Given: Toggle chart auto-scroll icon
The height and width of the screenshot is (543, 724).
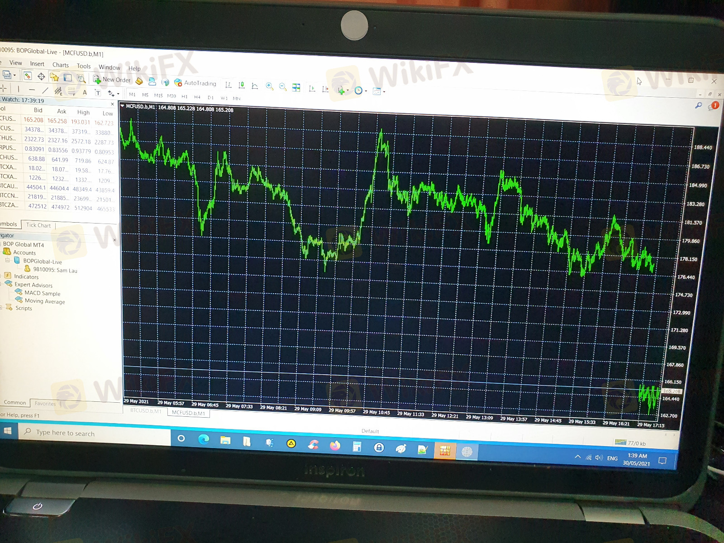Looking at the screenshot, I should 312,88.
